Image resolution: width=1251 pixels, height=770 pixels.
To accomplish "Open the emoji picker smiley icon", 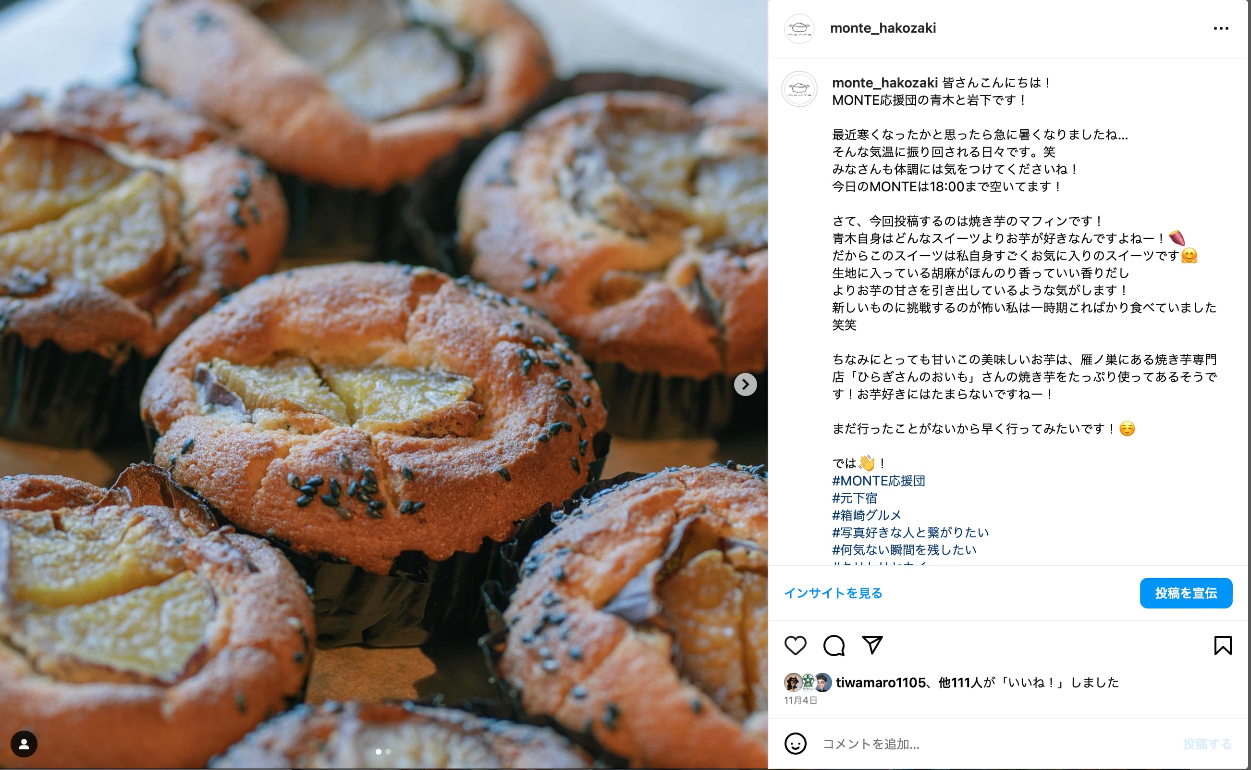I will [795, 744].
